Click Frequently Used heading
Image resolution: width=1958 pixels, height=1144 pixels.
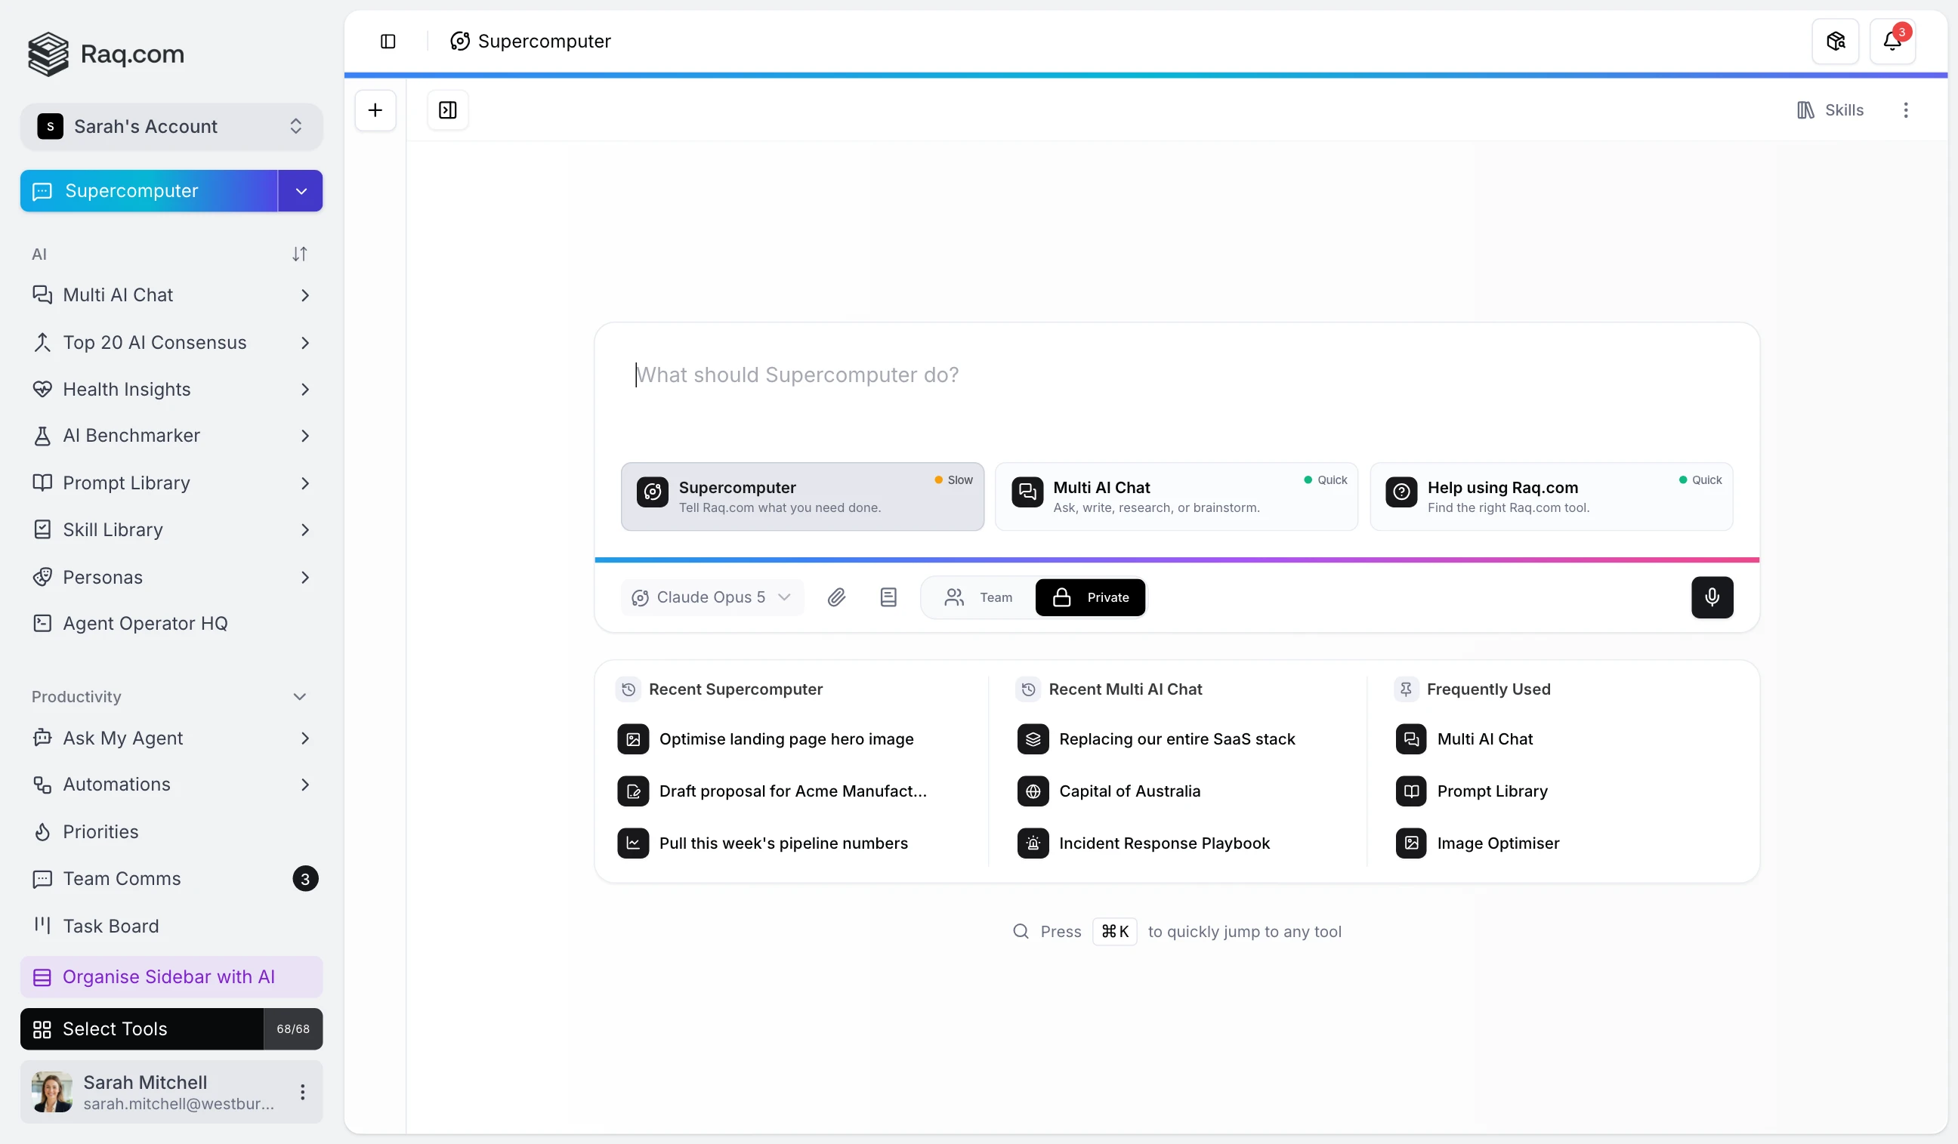click(1488, 689)
